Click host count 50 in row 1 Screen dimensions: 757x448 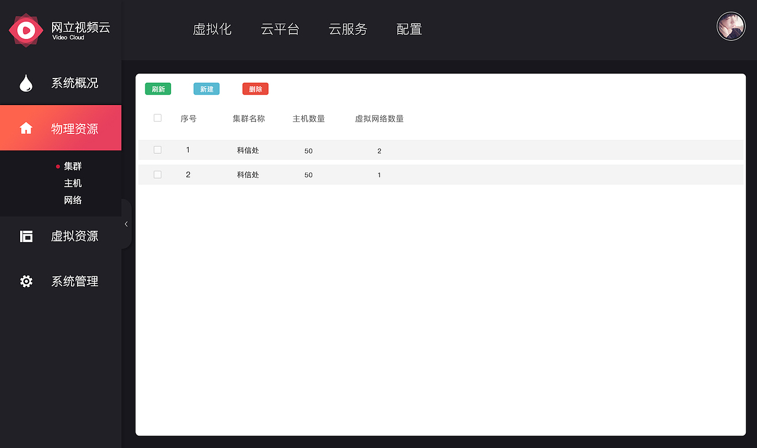pos(309,151)
